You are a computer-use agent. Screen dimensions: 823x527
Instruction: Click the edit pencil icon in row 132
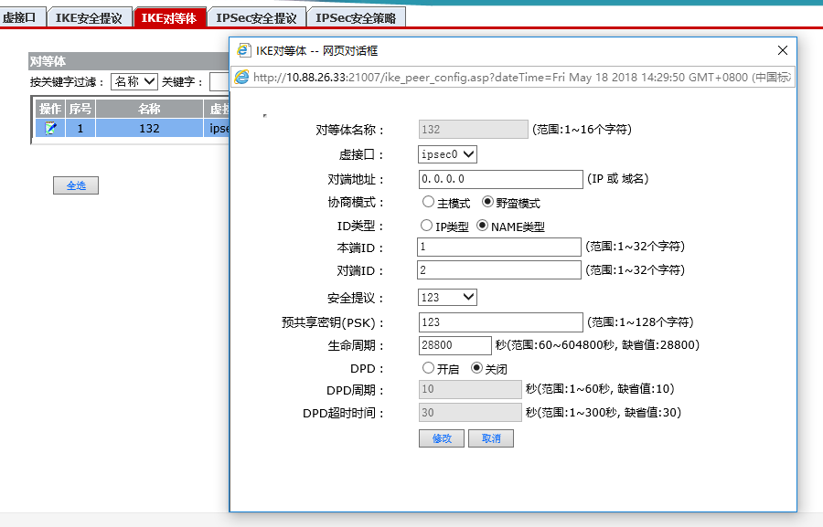[50, 128]
